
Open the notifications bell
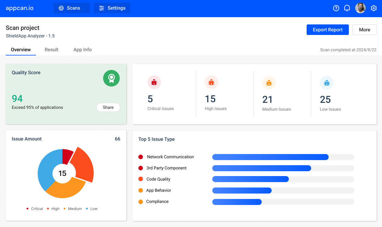click(347, 8)
